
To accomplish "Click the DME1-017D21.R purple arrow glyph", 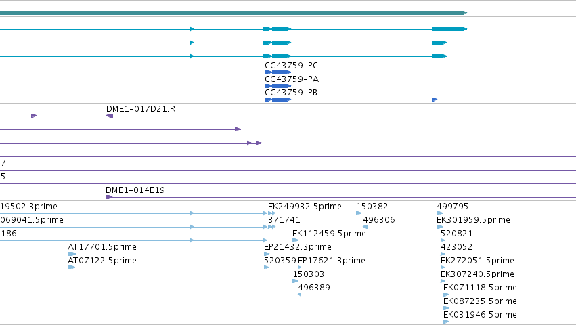I will (x=110, y=116).
